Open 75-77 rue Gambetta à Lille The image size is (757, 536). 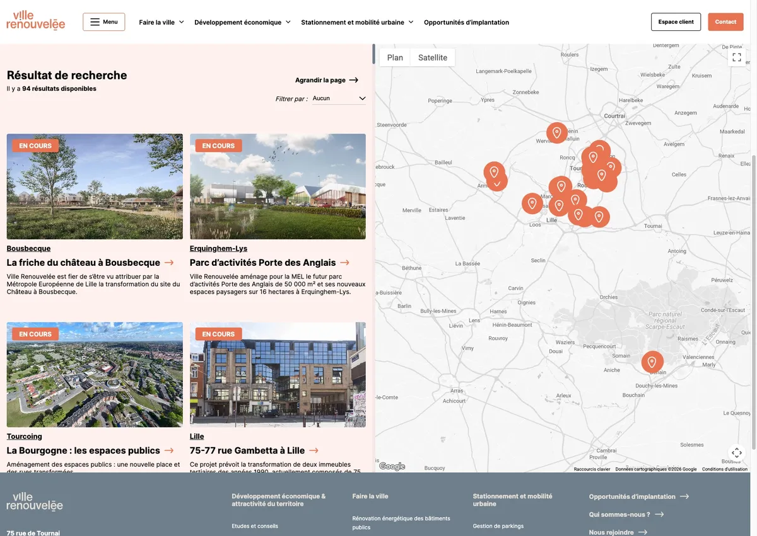247,450
